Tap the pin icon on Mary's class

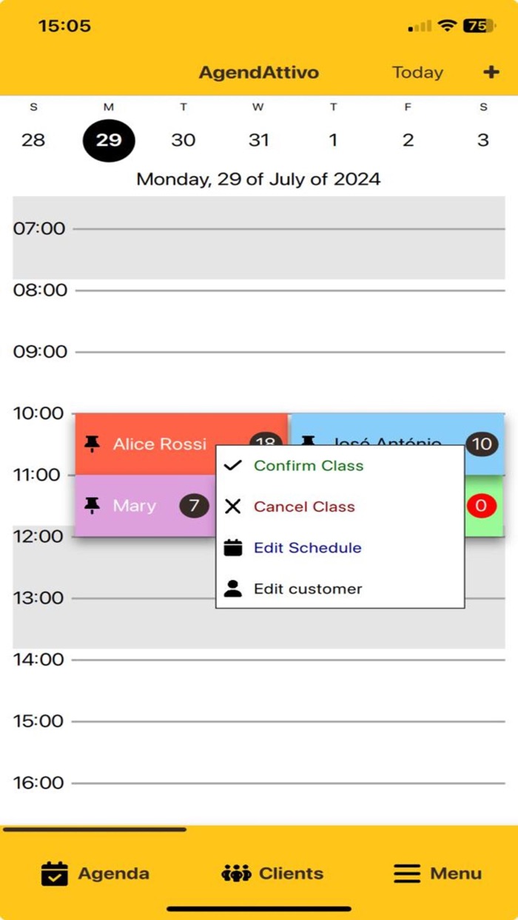pos(92,506)
